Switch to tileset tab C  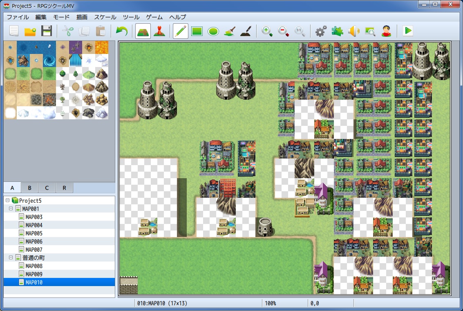pos(47,188)
